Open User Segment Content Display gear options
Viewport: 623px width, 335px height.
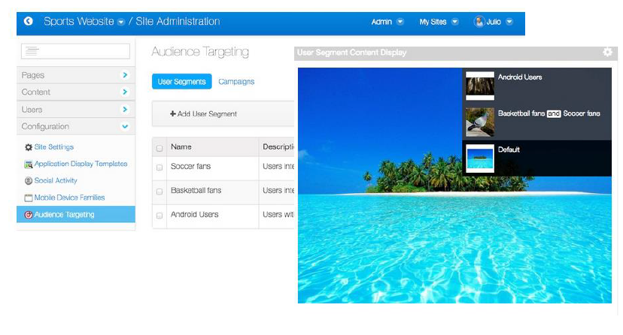click(607, 53)
